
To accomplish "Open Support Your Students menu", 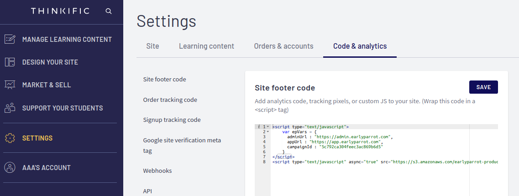I will 62,108.
